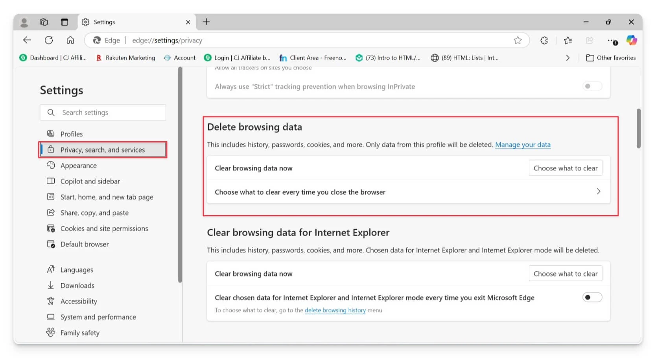Open Login | CJ Affiliate bookmark

coord(237,58)
